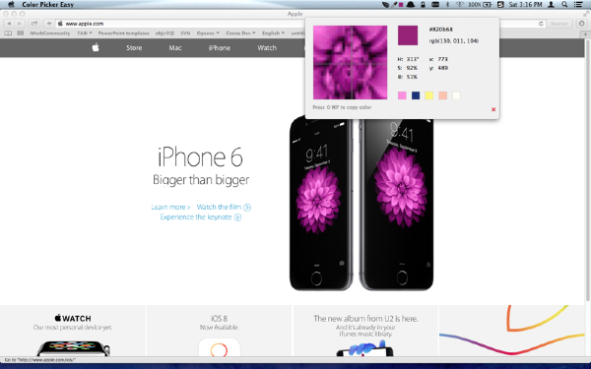Open the Apple Watch promo tile
This screenshot has height=369, width=591.
pos(72,332)
